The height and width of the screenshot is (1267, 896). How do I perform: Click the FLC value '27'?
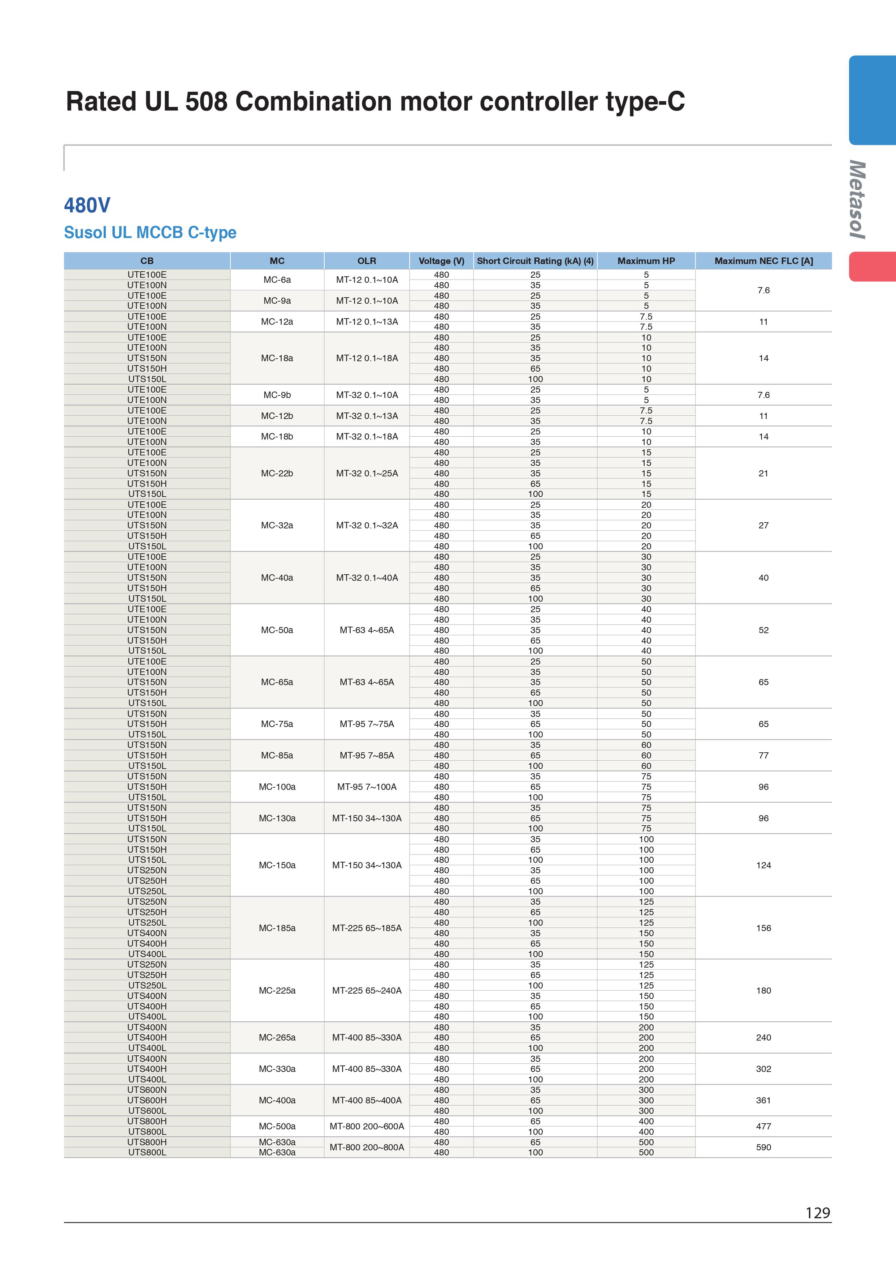tap(763, 526)
